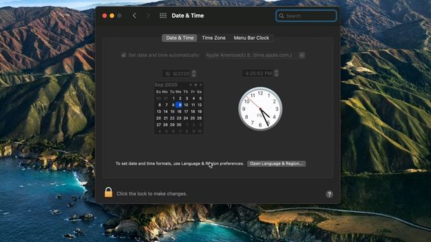The width and height of the screenshot is (431, 242).
Task: Click the time stepper arrows
Action: click(276, 73)
